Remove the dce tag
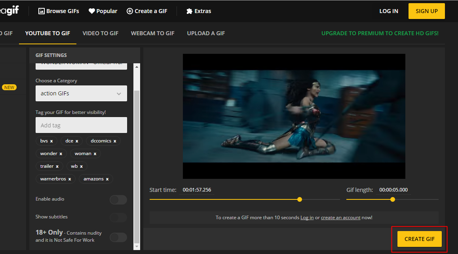This screenshot has width=458, height=254. 77,141
